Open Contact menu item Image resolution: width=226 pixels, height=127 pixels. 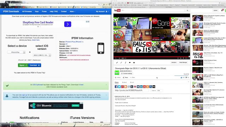(x=64, y=11)
